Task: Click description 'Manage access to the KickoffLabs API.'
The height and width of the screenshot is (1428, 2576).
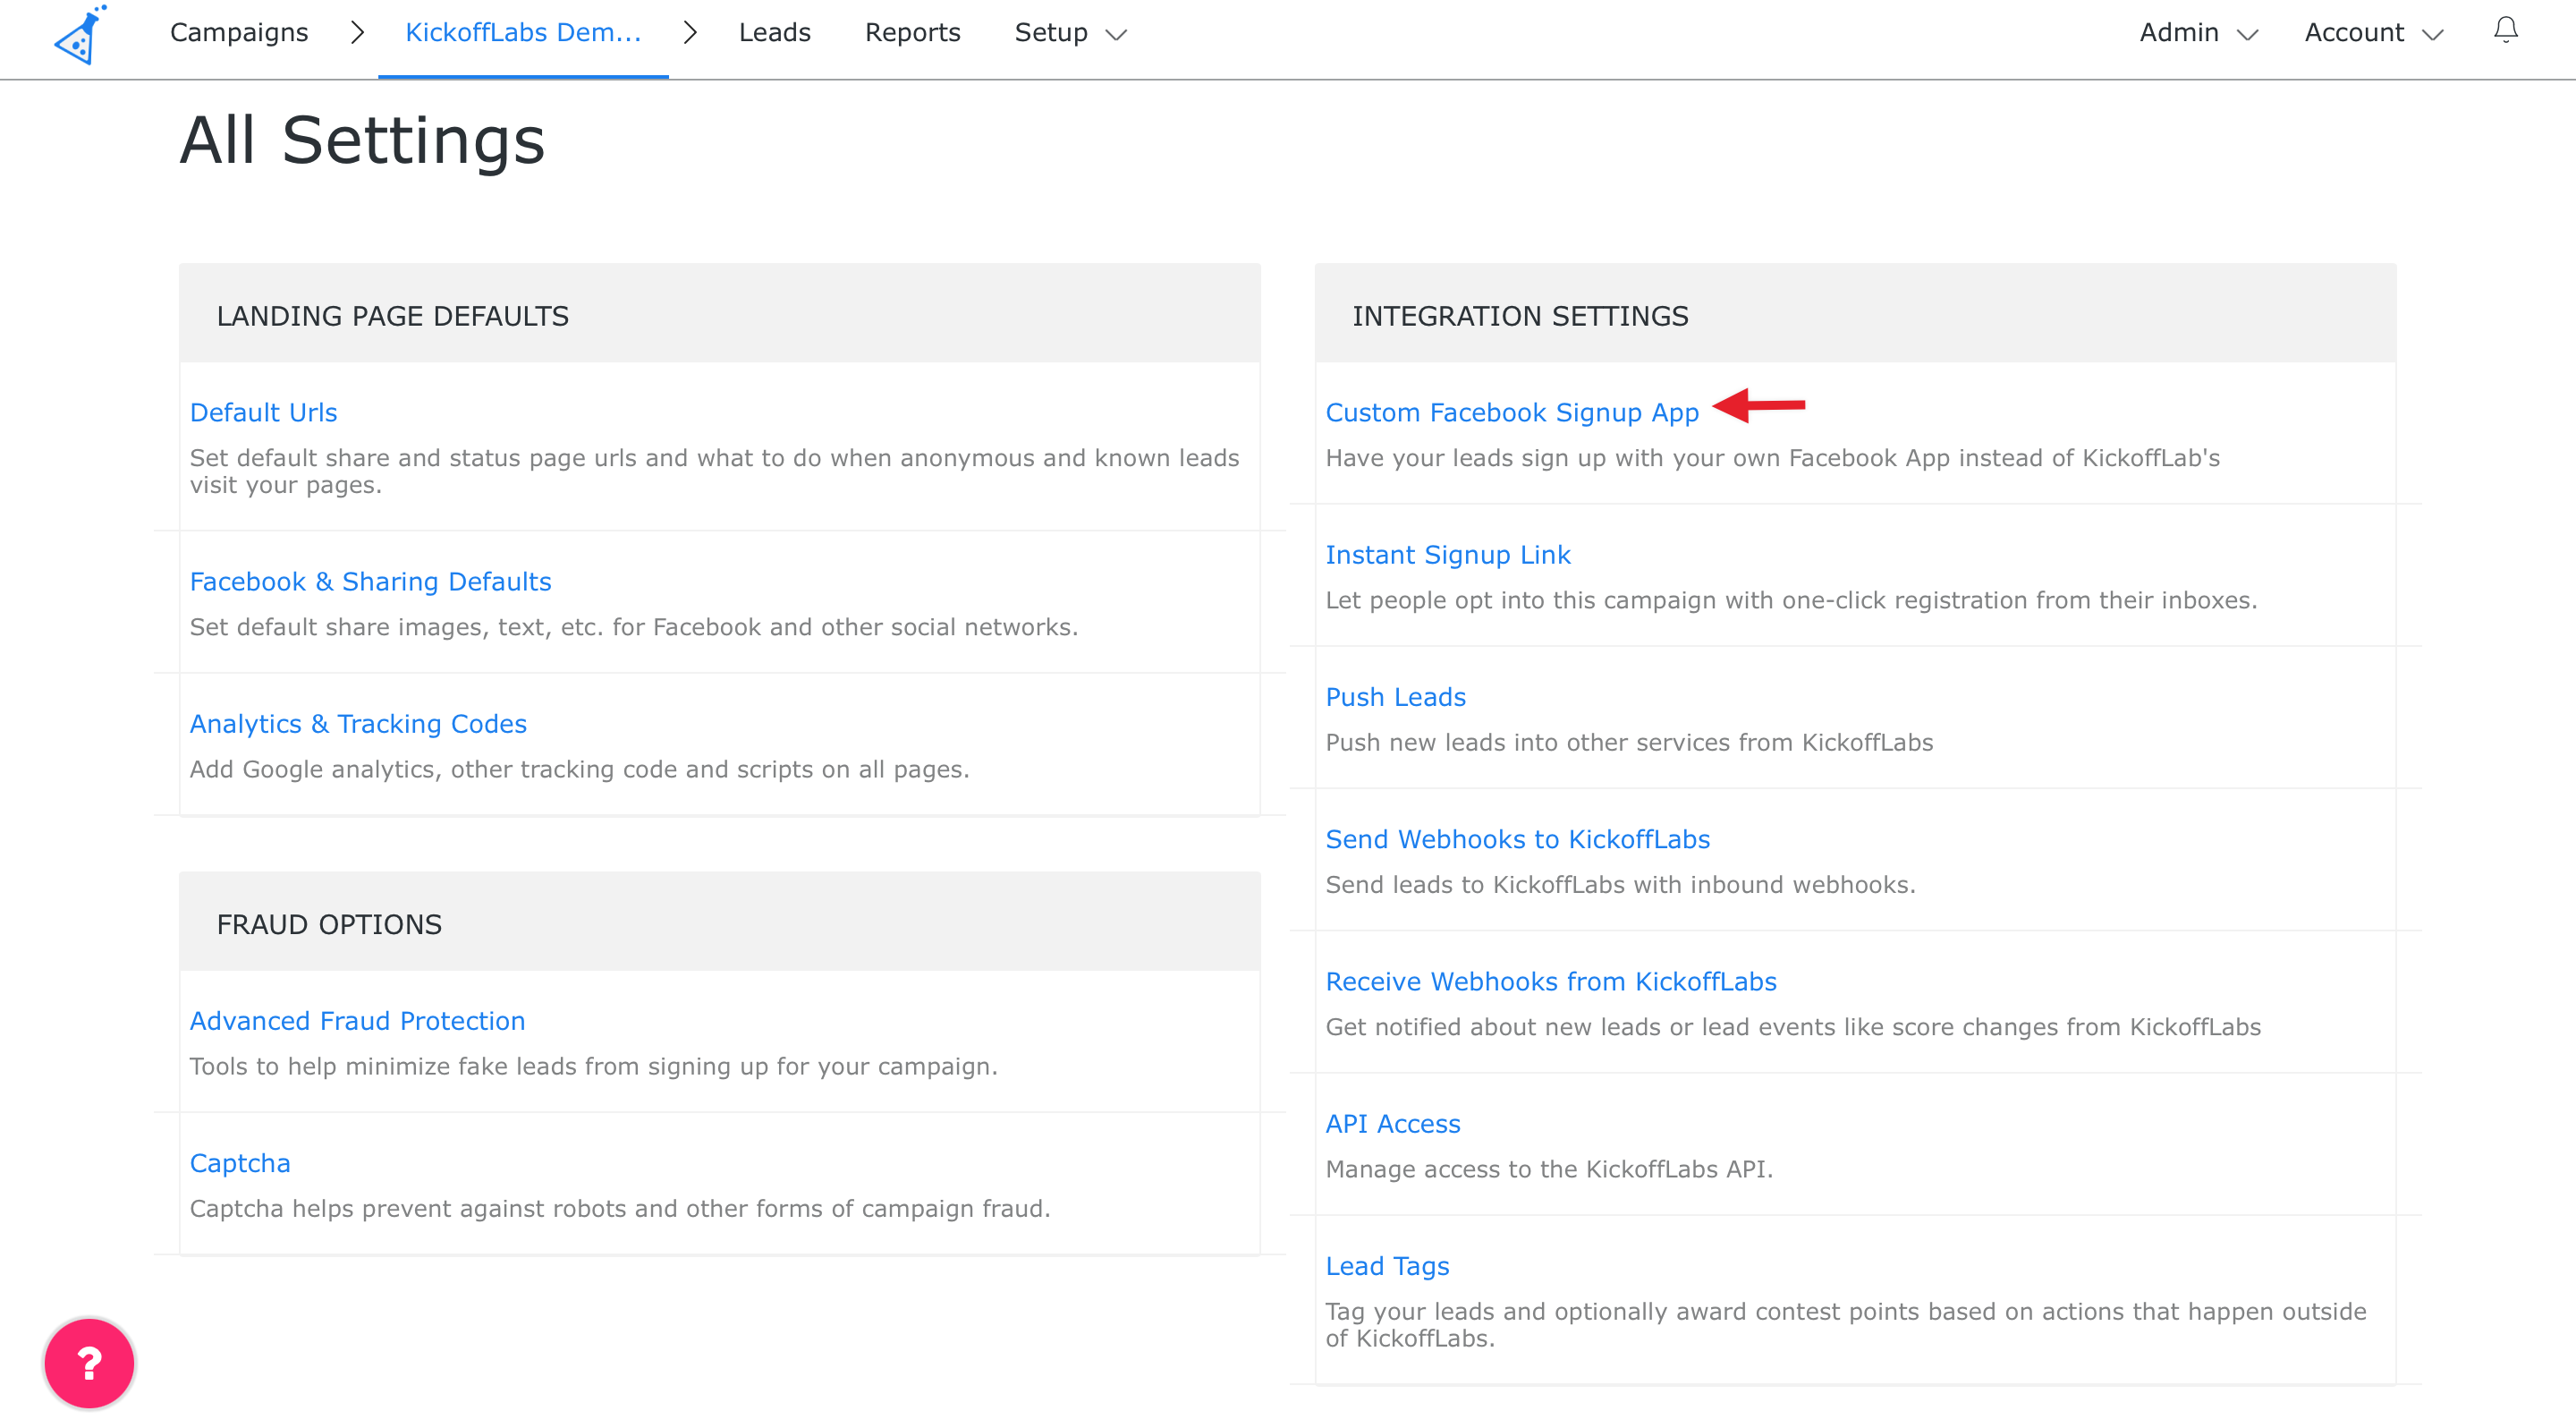Action: tap(1549, 1169)
